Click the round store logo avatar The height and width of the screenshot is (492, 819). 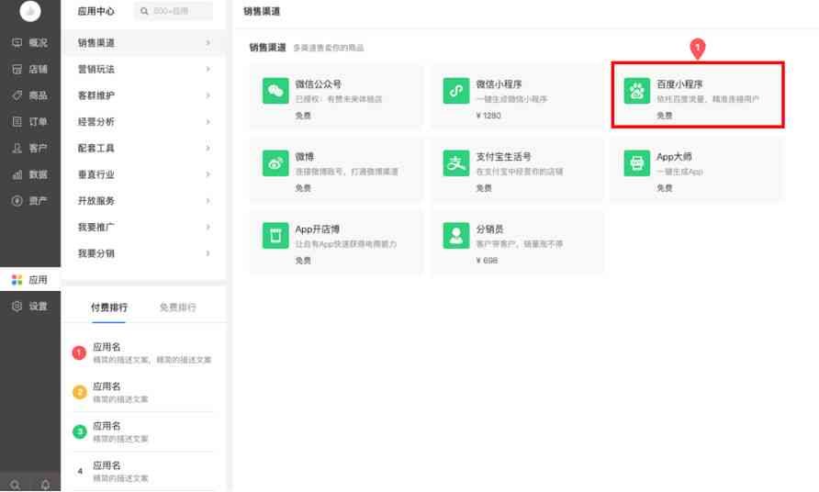(29, 11)
